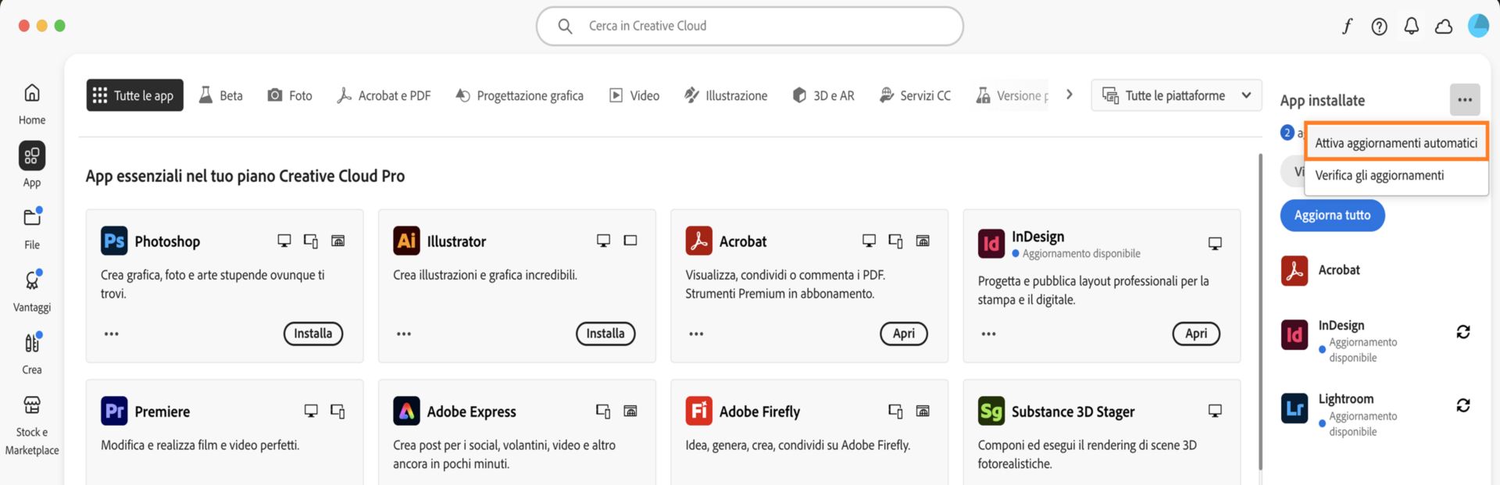
Task: Click Installa on Illustrator card
Action: pyautogui.click(x=605, y=333)
